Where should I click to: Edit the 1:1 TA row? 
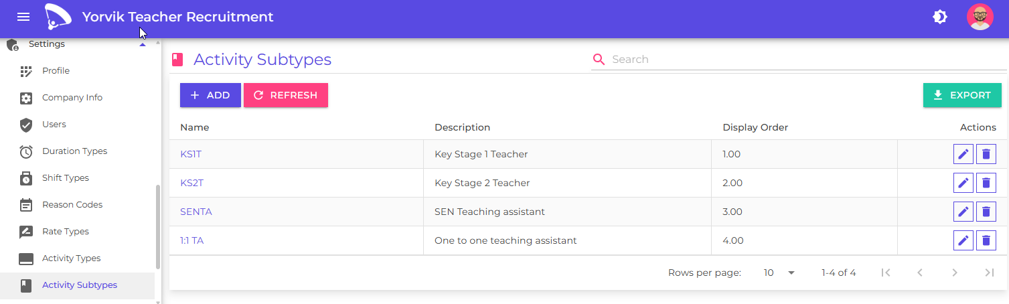click(963, 240)
